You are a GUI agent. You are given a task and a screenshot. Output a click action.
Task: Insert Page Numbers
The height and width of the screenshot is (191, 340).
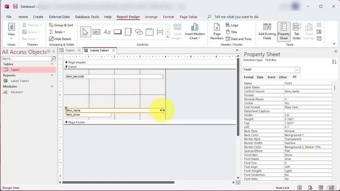pyautogui.click(x=217, y=31)
